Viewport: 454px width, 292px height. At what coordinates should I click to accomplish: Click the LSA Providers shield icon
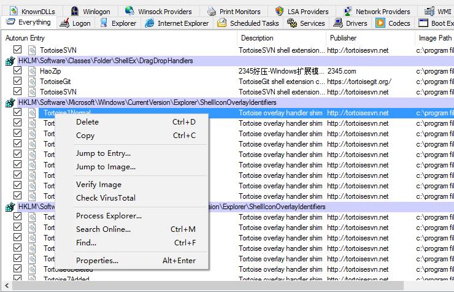[279, 11]
